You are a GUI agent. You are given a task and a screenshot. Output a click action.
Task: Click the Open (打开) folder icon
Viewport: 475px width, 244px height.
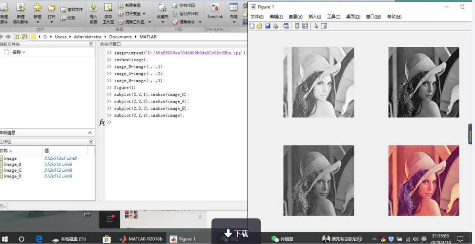(x=51, y=7)
